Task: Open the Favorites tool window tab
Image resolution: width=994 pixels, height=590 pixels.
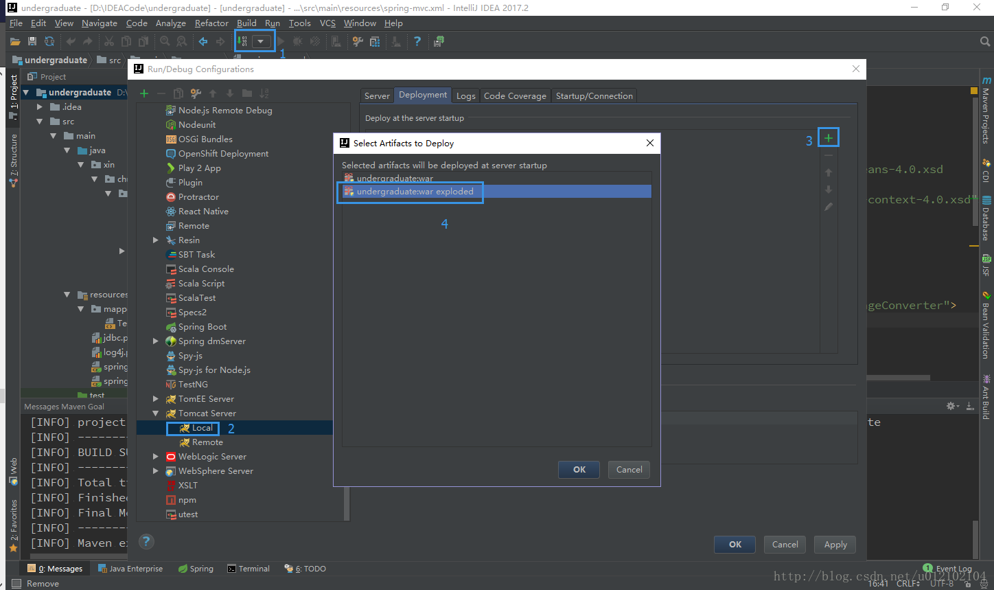Action: tap(14, 525)
